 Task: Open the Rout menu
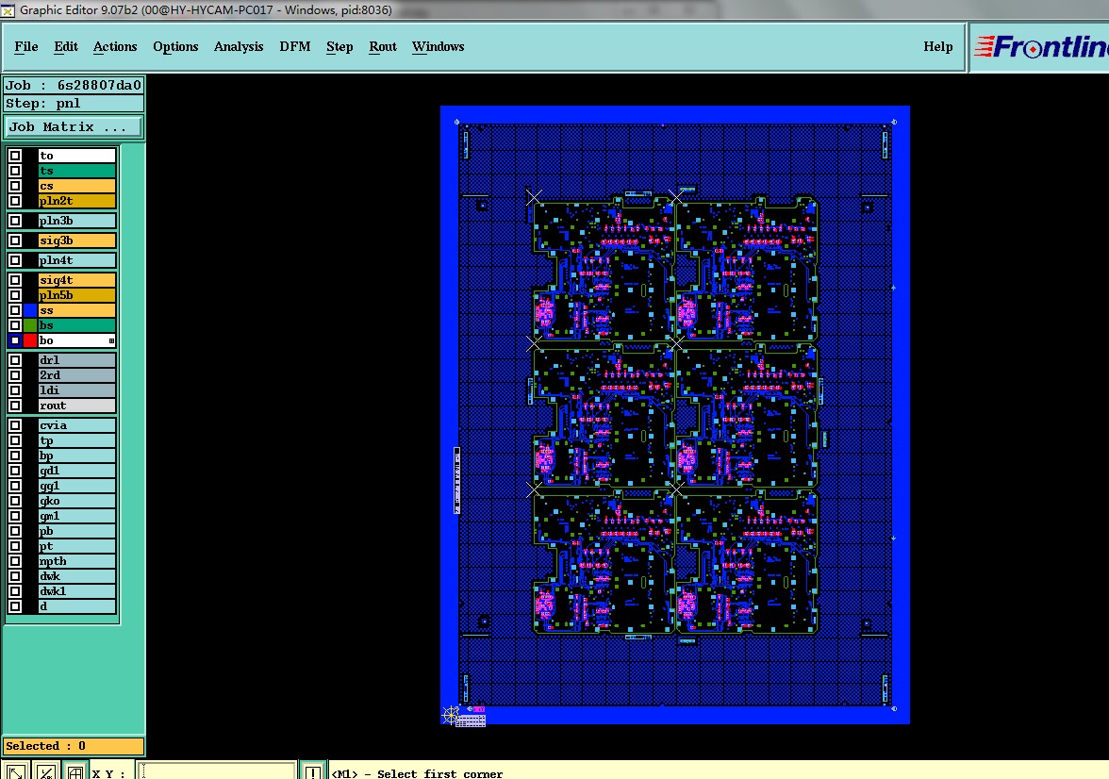pos(383,47)
